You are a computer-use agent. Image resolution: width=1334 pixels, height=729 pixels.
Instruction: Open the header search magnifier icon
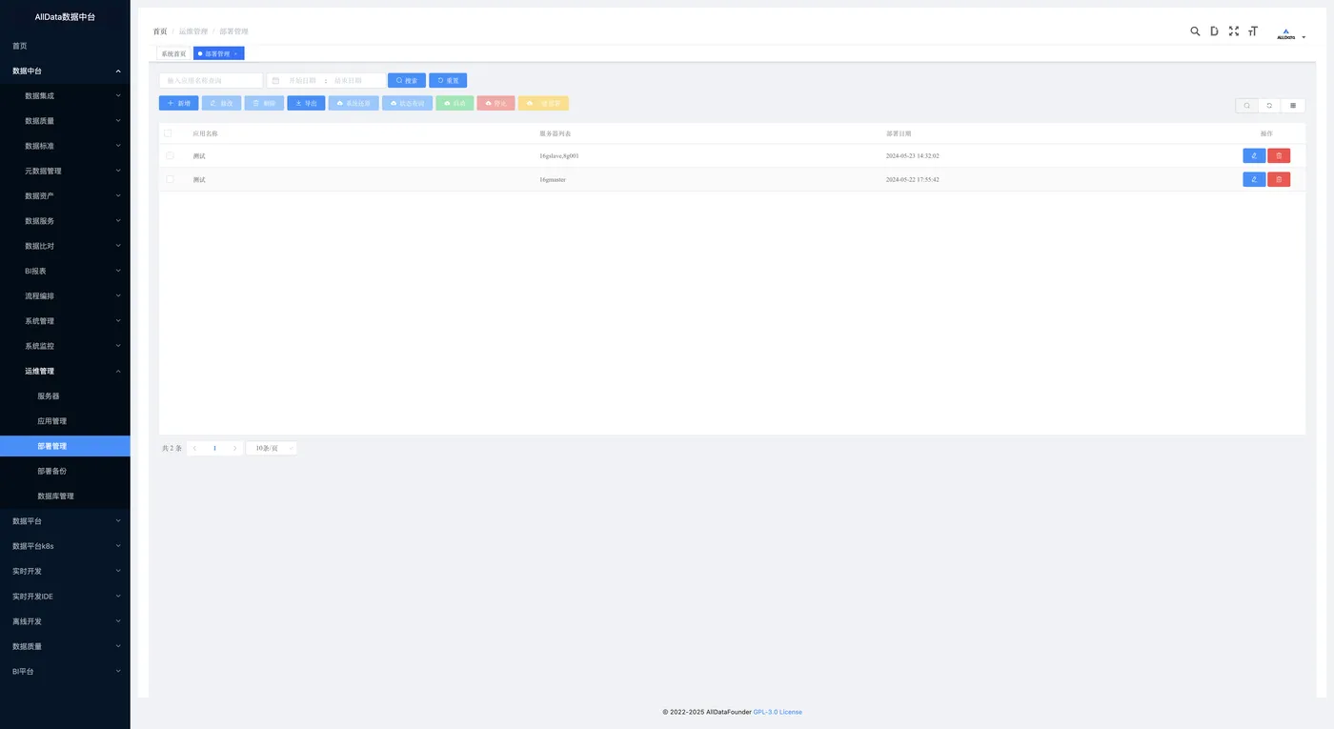(1195, 31)
